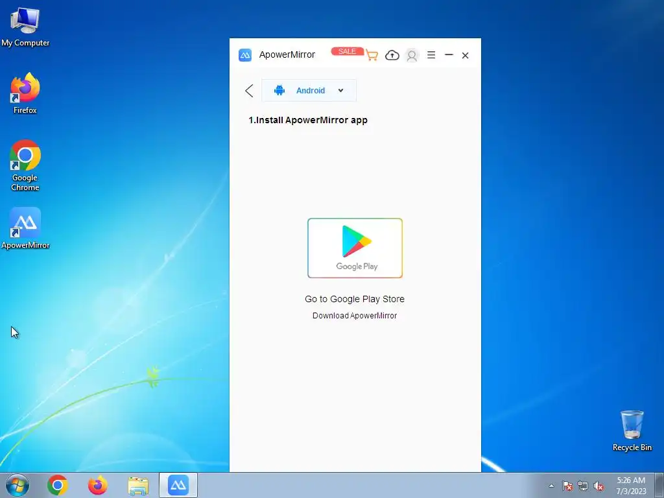The height and width of the screenshot is (498, 664).
Task: Open the hamburger menu in ApowerMirror
Action: click(431, 55)
